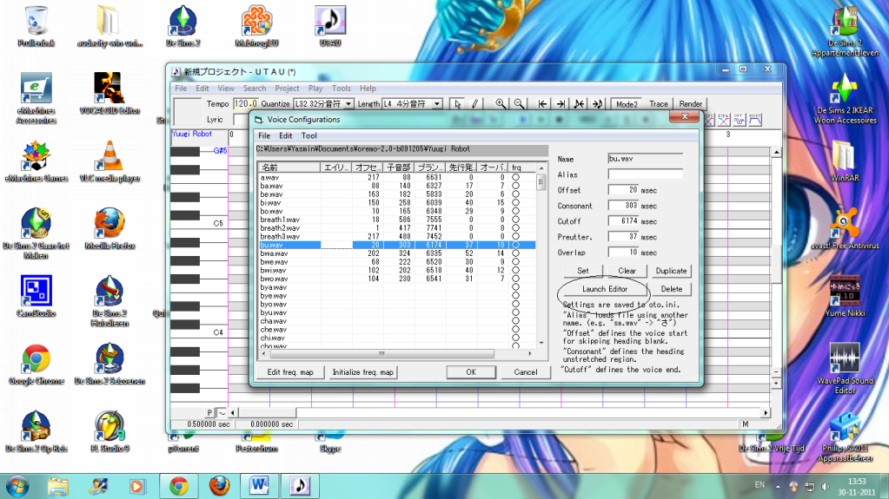Jump to start with the rewind arrow icon
Image resolution: width=889 pixels, height=499 pixels.
pos(543,104)
